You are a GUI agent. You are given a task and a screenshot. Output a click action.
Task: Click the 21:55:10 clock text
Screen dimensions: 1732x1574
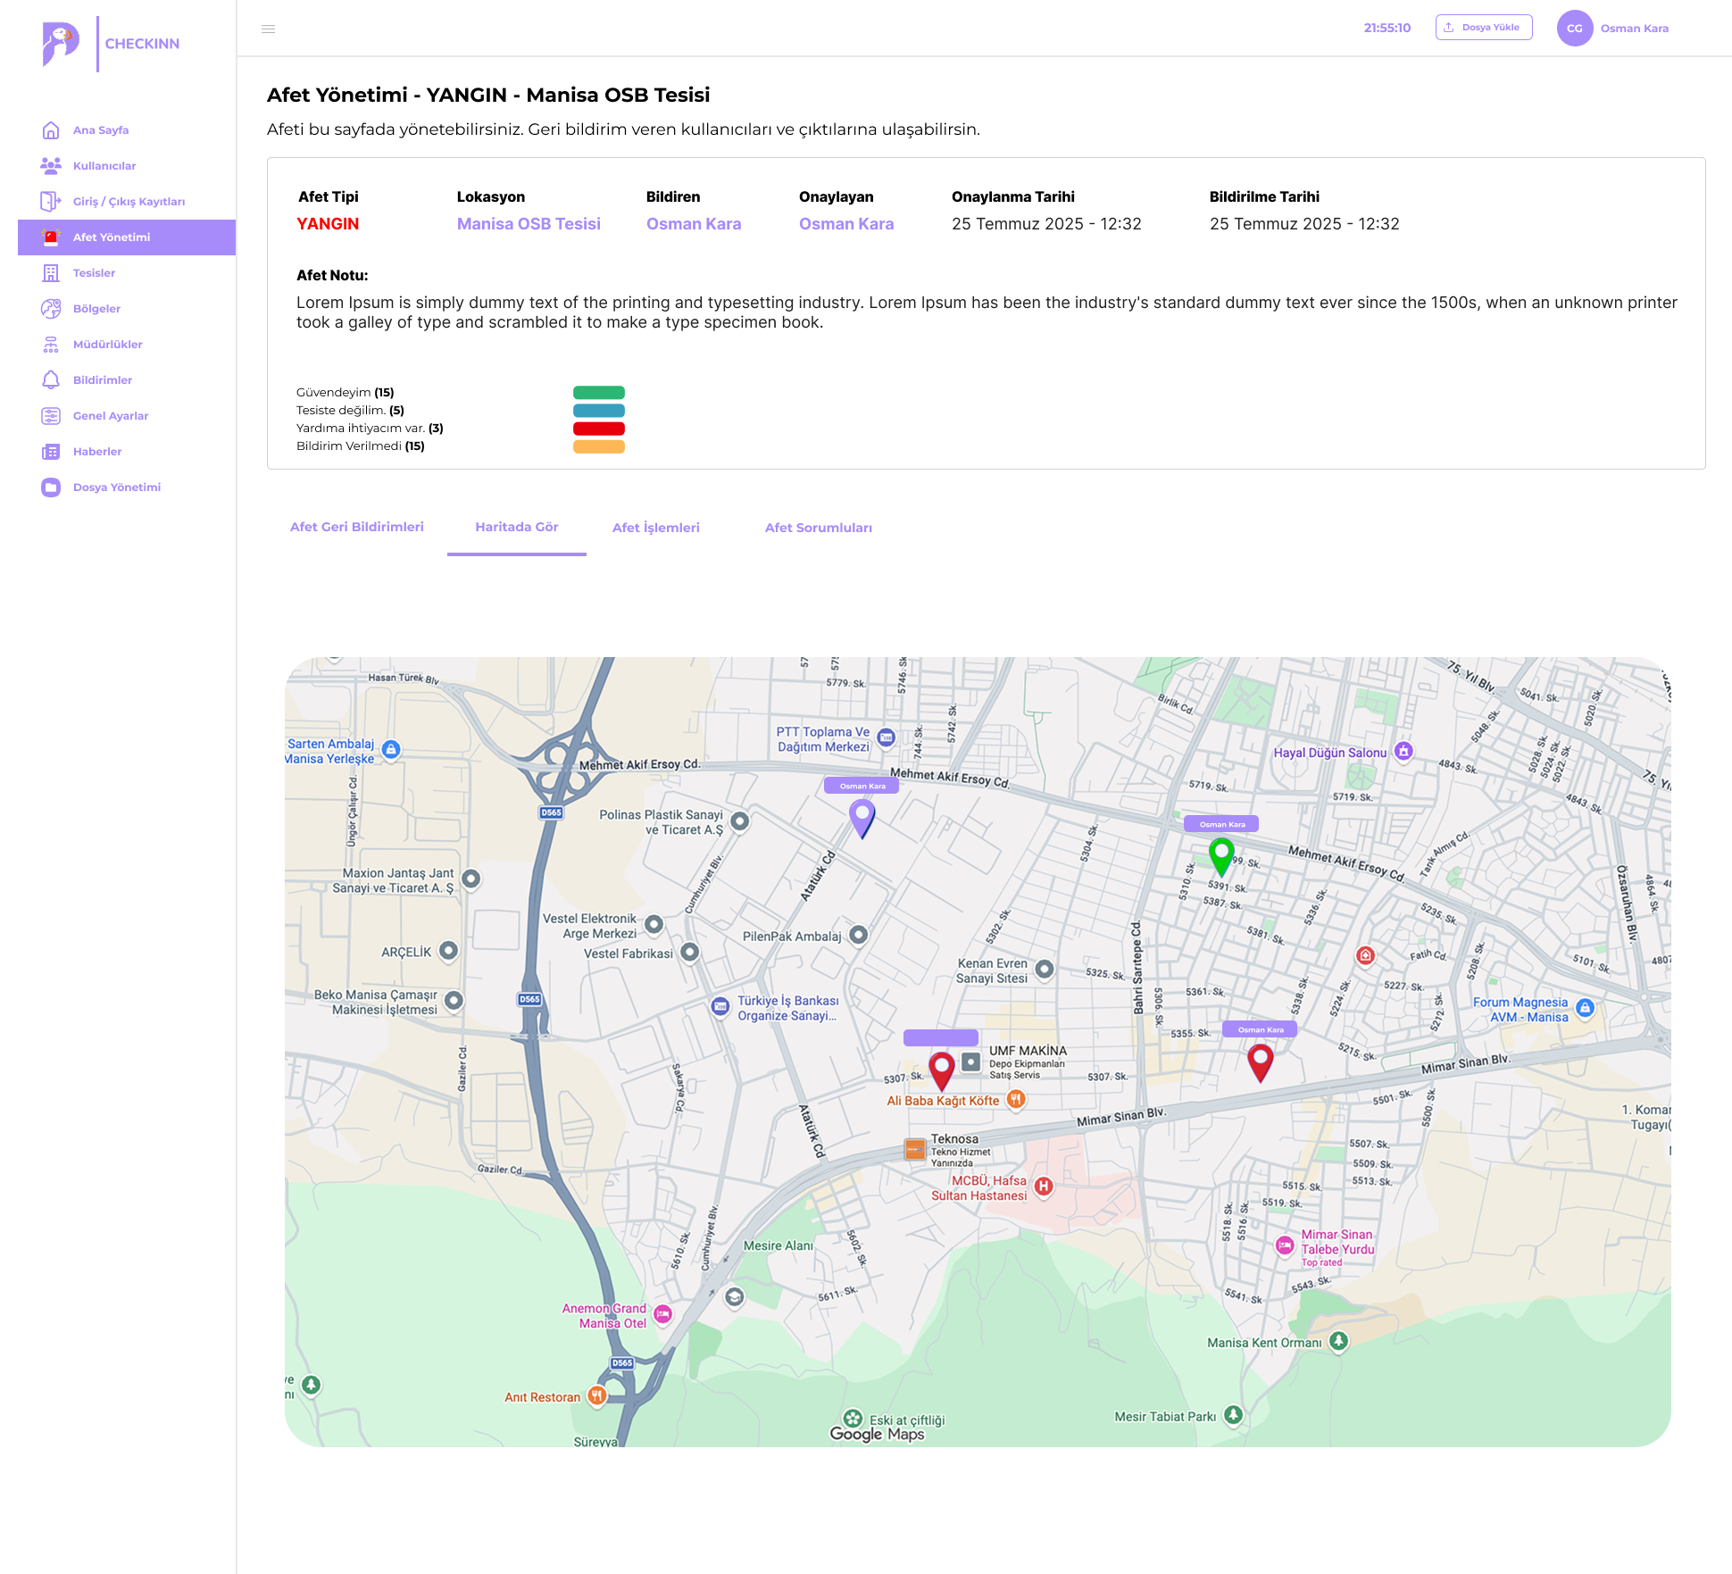1387,29
